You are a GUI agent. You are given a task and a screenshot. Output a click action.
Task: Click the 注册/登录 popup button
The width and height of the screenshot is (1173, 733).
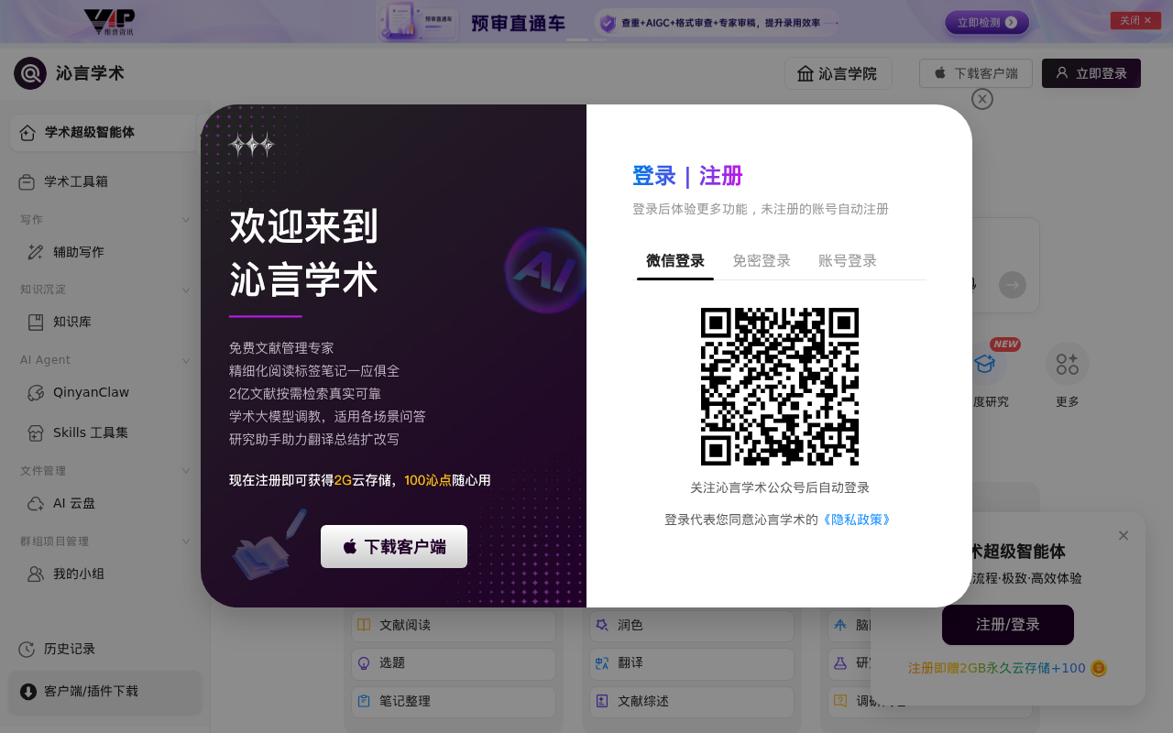(x=1008, y=625)
